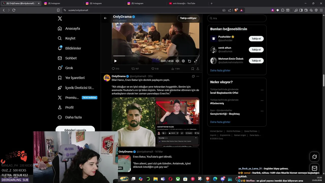The width and height of the screenshot is (325, 183).
Task: Open Keşfet search page
Action: coord(67,38)
